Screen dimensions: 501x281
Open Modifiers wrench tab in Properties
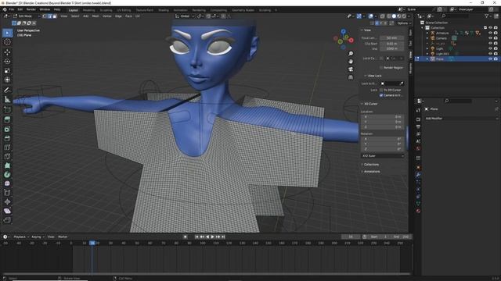pyautogui.click(x=418, y=175)
